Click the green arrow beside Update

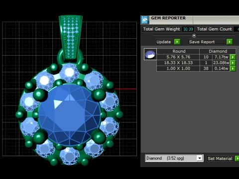(x=177, y=42)
